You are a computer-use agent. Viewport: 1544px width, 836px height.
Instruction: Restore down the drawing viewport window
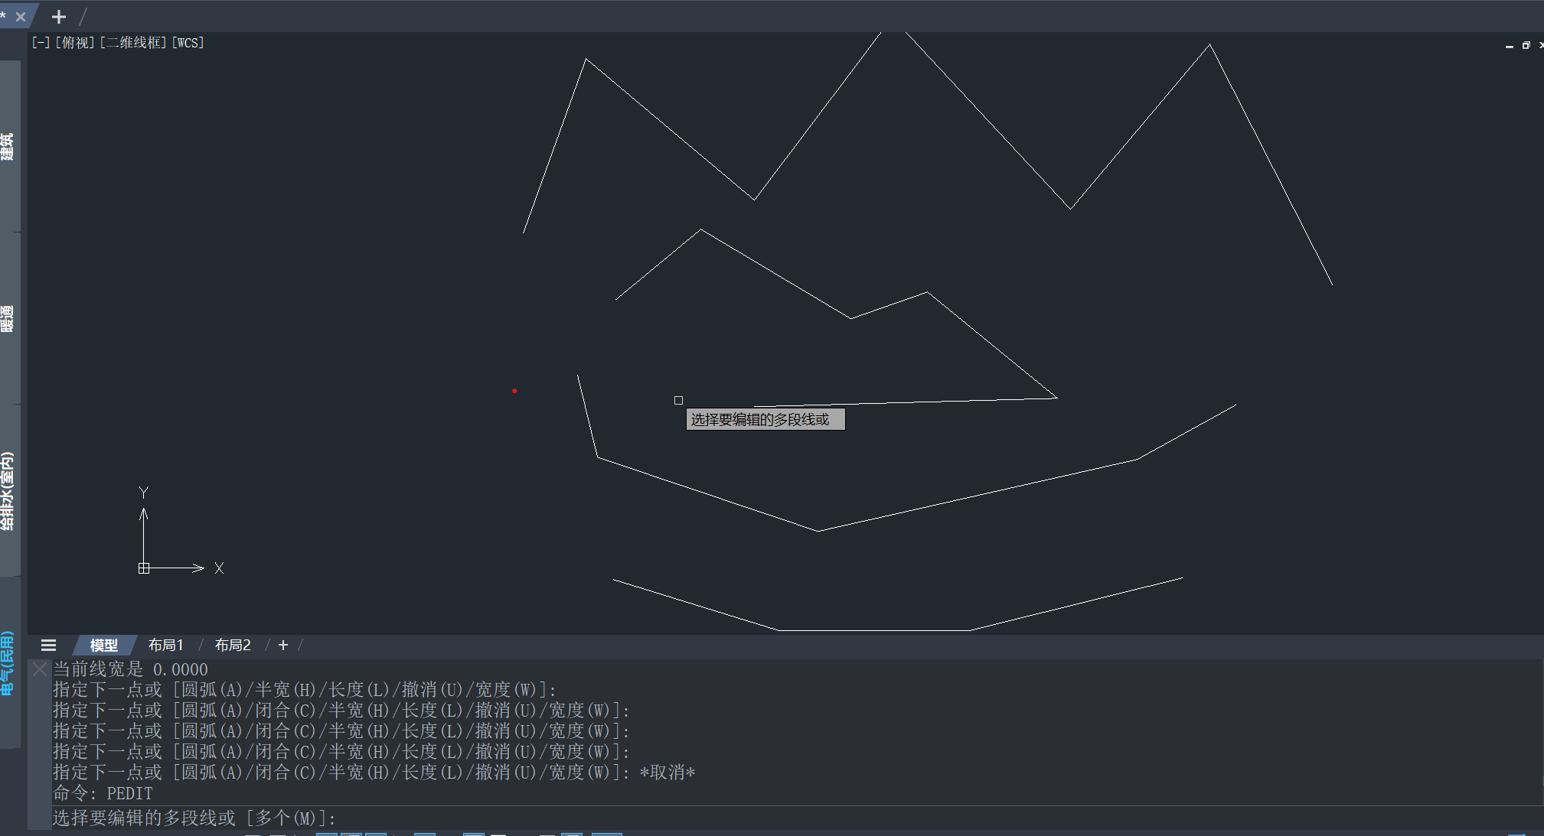tap(1526, 46)
